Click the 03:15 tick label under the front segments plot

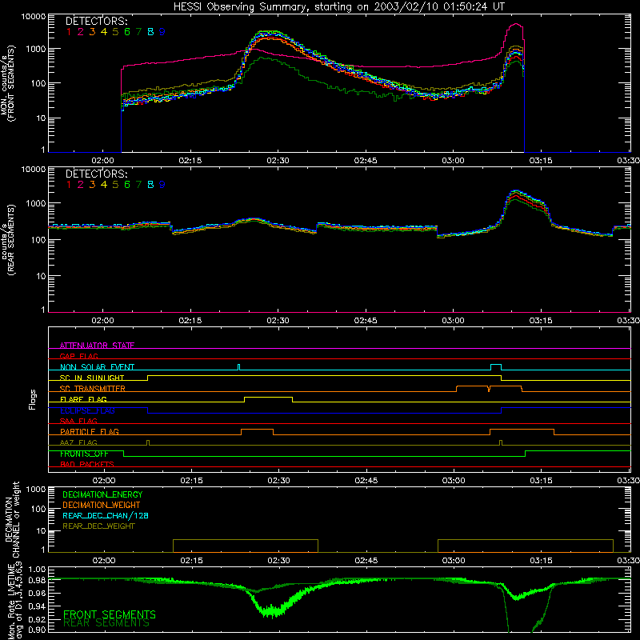[x=541, y=161]
